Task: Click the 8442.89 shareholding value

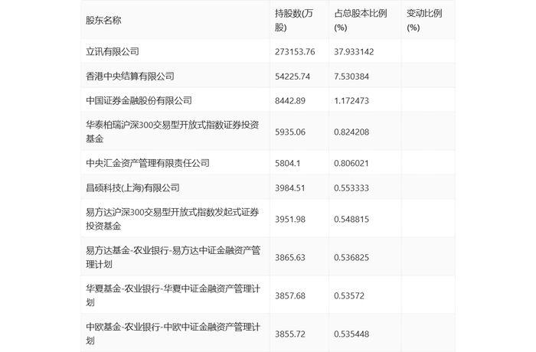Action: tap(290, 101)
